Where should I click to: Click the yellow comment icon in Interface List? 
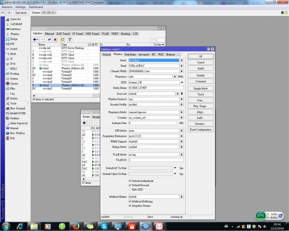[63, 39]
